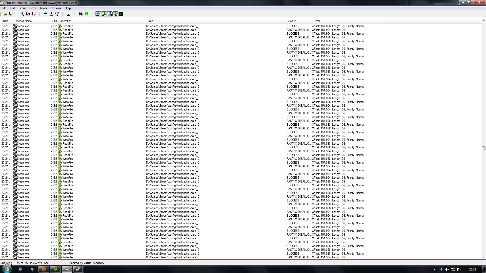
Task: Toggle Show Process and Thread Activity button
Action: 115,14
